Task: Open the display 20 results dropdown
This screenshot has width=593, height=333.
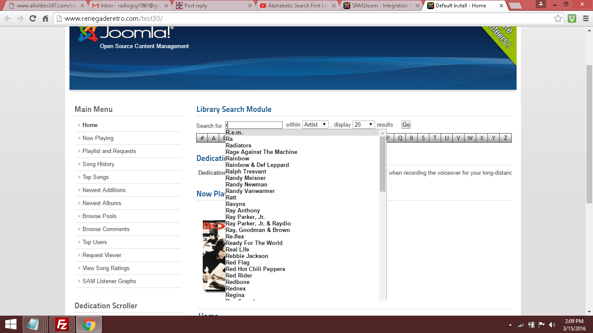Action: [x=364, y=124]
